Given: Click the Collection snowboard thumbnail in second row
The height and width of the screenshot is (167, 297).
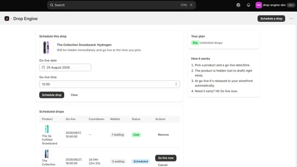Looking at the screenshot, I should (47, 154).
